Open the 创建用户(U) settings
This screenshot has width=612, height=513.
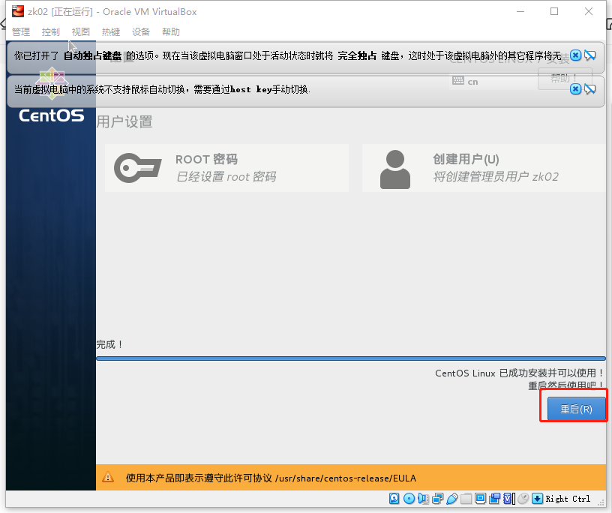tap(484, 168)
